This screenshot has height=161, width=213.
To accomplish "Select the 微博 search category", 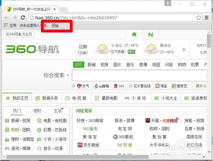I will coord(143,65).
